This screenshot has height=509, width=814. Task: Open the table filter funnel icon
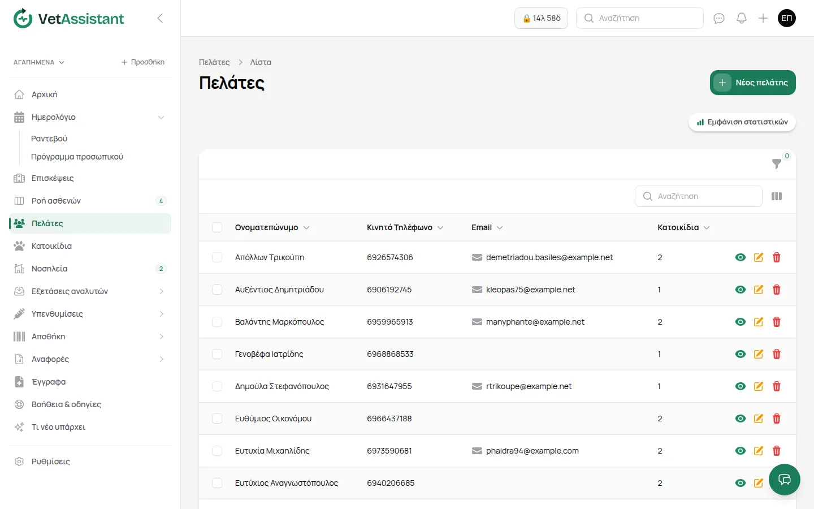point(777,164)
